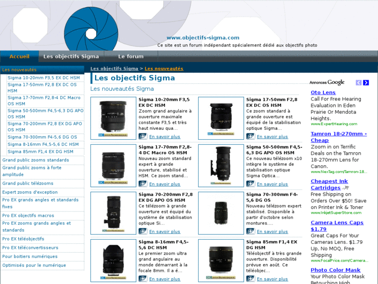Open Pro EX objectifs macros category
378x284 pixels.
coord(28,215)
